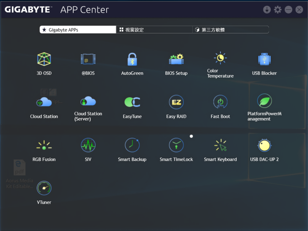
Task: Minimize the APP Center window
Action: point(288,10)
